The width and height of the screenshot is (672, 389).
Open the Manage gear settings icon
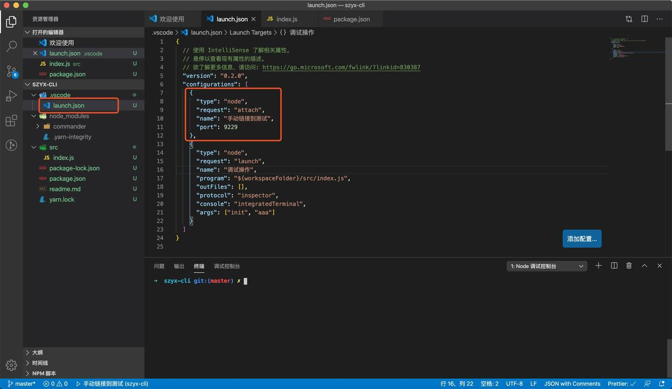pos(11,366)
